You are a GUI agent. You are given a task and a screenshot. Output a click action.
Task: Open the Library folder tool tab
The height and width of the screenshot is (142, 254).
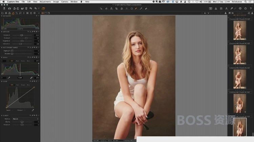pyautogui.click(x=2, y=13)
